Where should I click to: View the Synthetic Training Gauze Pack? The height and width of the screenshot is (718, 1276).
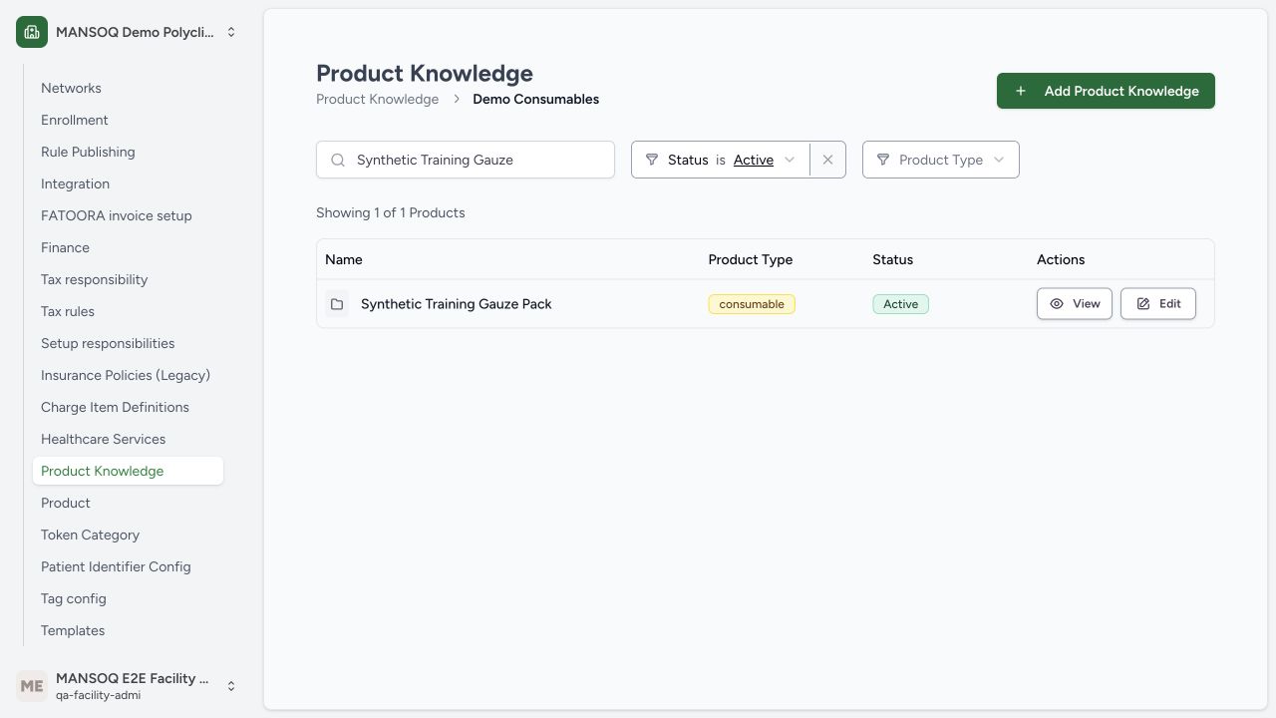[1074, 304]
